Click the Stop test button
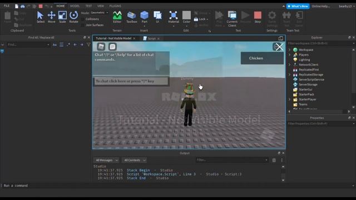 click(258, 17)
